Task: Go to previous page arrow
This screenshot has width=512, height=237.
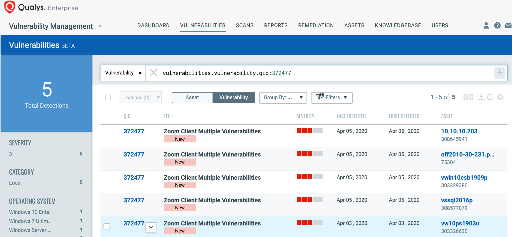Action: pyautogui.click(x=466, y=97)
